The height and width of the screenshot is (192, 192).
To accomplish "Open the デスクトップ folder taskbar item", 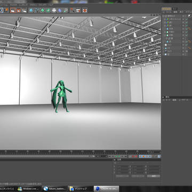I will tap(81, 189).
